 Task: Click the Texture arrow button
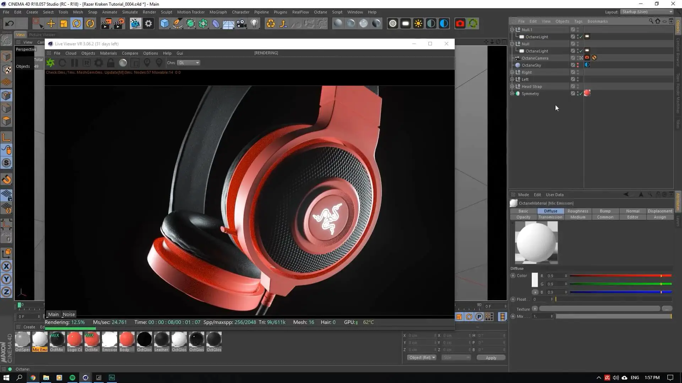click(x=535, y=309)
